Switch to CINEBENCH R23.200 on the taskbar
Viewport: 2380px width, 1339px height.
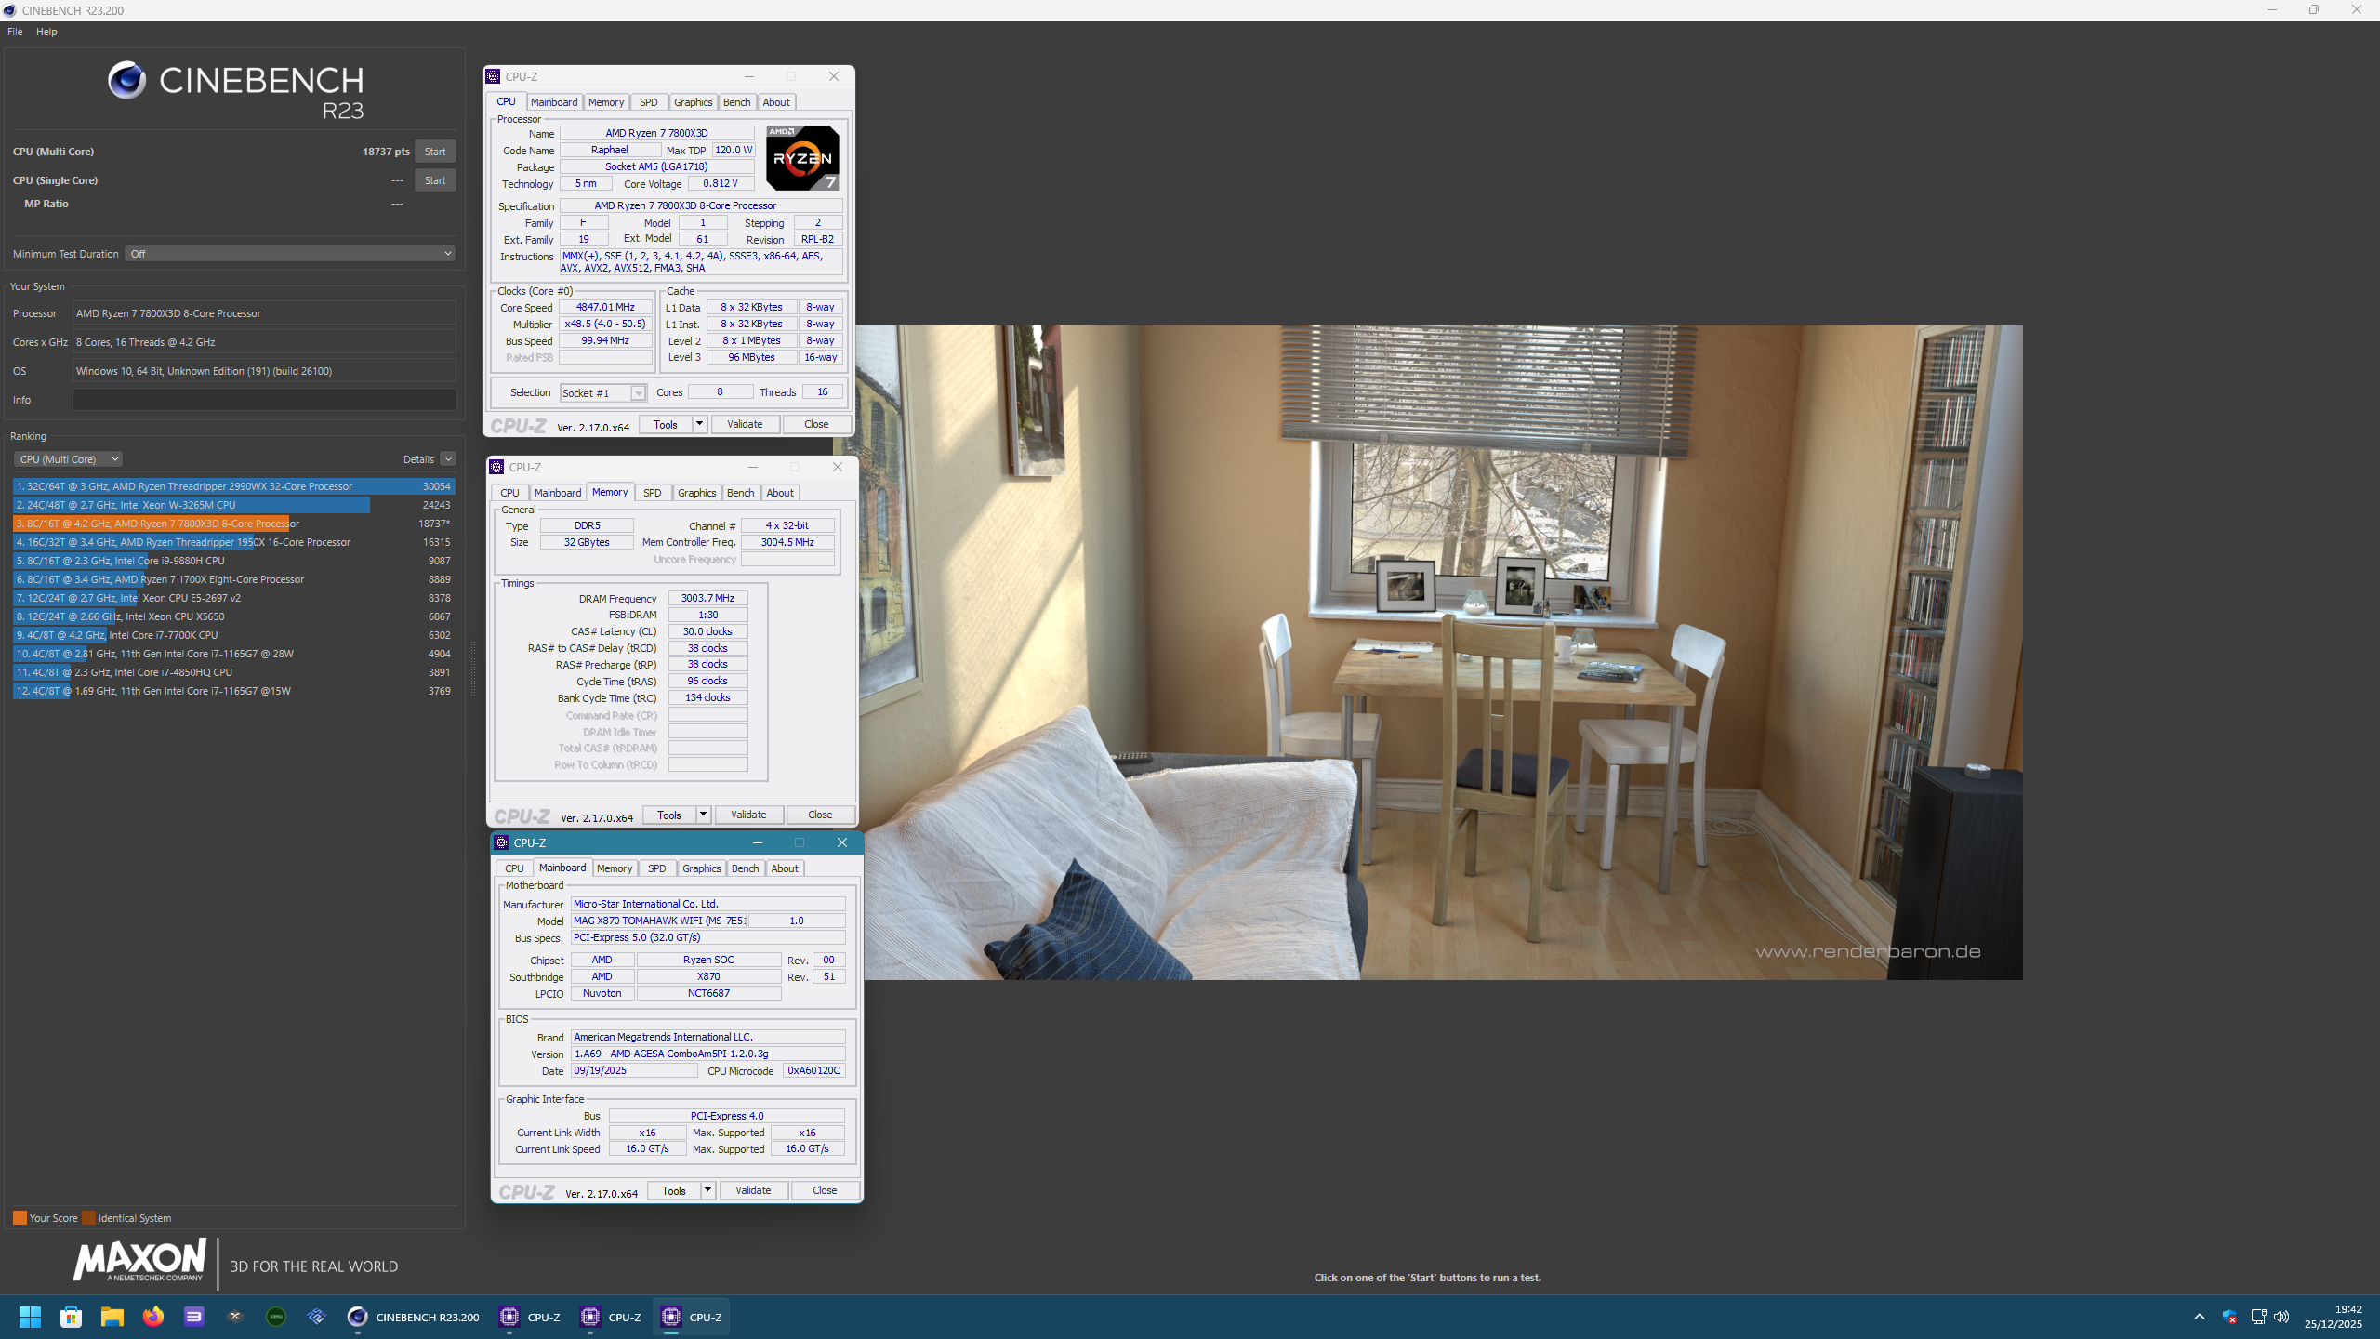(414, 1317)
